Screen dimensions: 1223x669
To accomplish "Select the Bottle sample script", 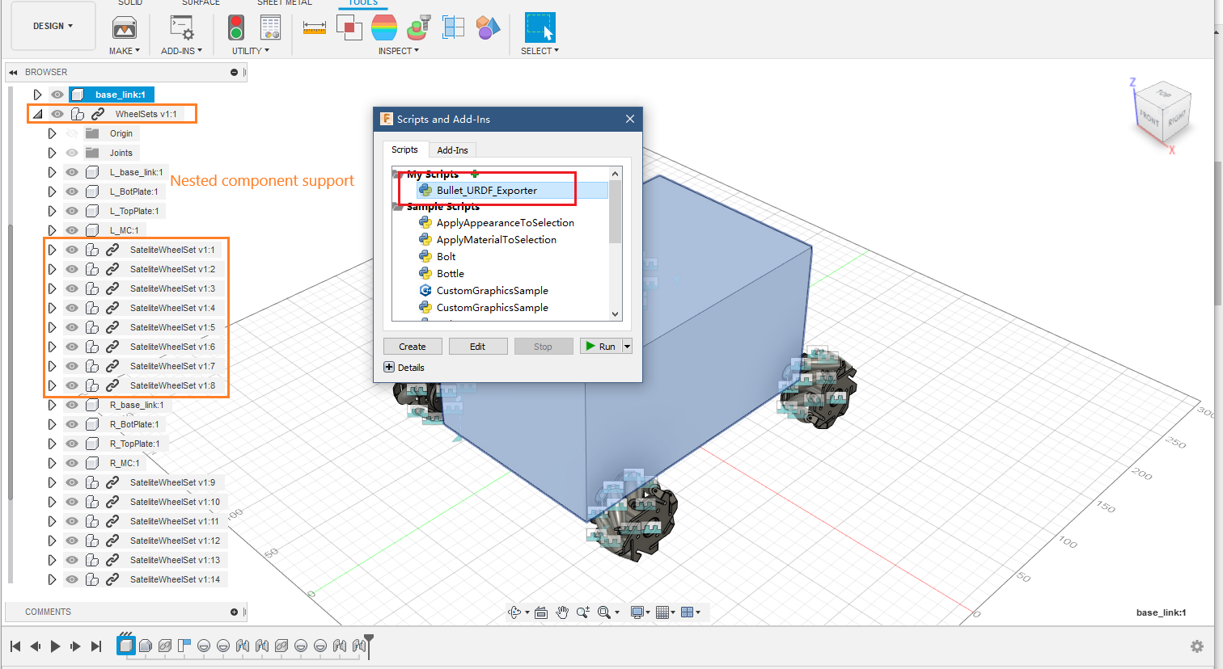I will (x=451, y=274).
